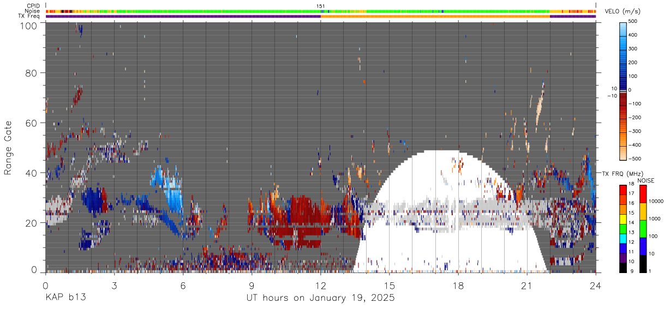Click the x-axis tick label '24'
This screenshot has width=670, height=309.
pos(596,286)
